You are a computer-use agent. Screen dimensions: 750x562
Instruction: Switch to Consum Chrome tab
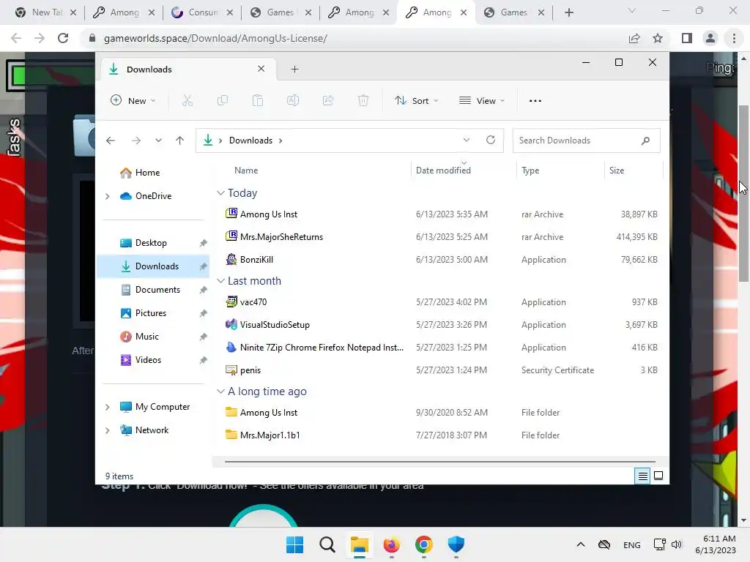pos(202,12)
